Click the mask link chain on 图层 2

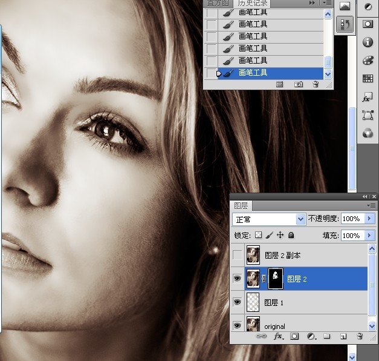coord(264,279)
